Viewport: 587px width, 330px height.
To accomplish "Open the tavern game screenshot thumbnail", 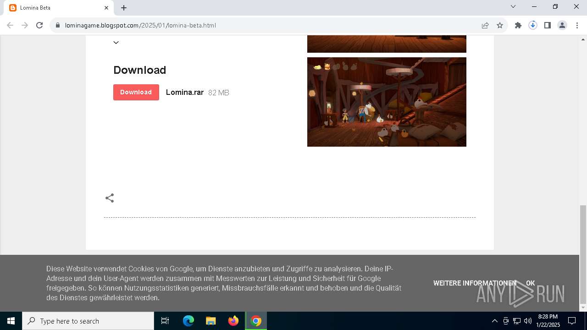I will 387,102.
